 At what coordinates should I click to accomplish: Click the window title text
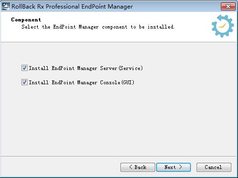tap(72, 7)
